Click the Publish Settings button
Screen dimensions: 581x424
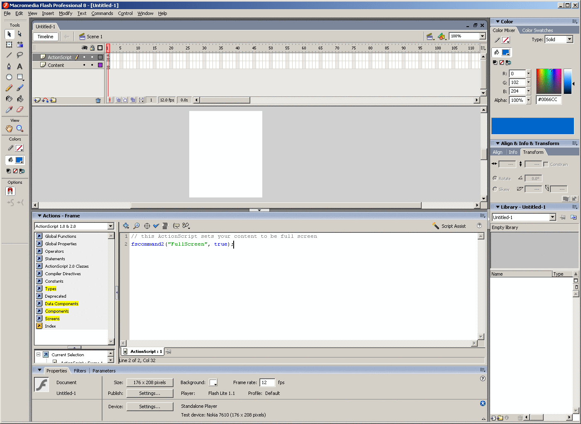tap(149, 393)
